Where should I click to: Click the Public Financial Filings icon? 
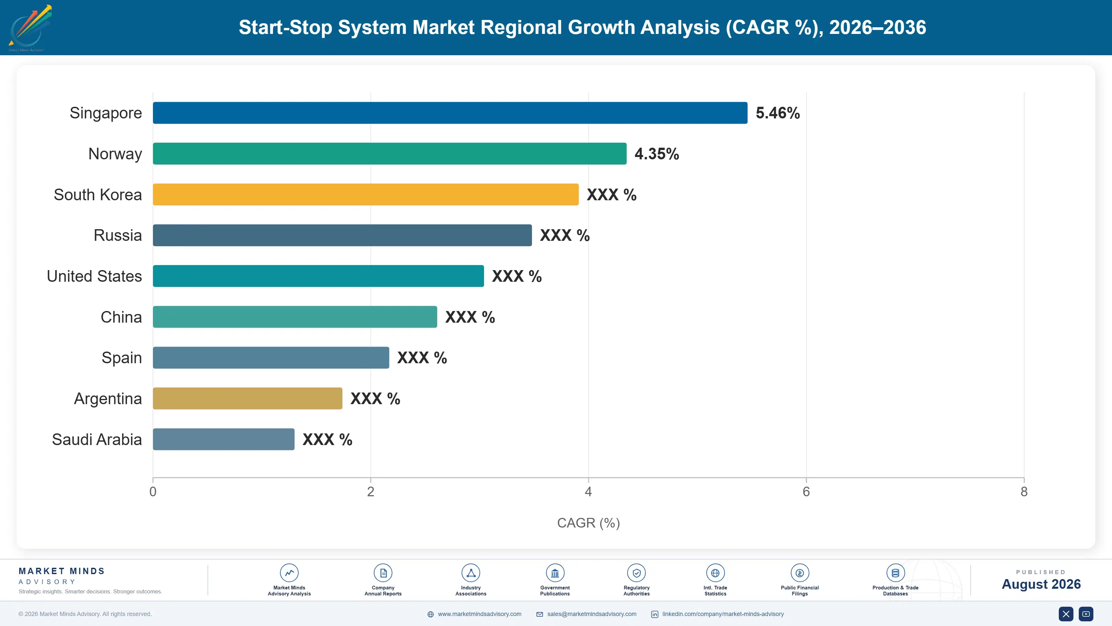tap(799, 573)
